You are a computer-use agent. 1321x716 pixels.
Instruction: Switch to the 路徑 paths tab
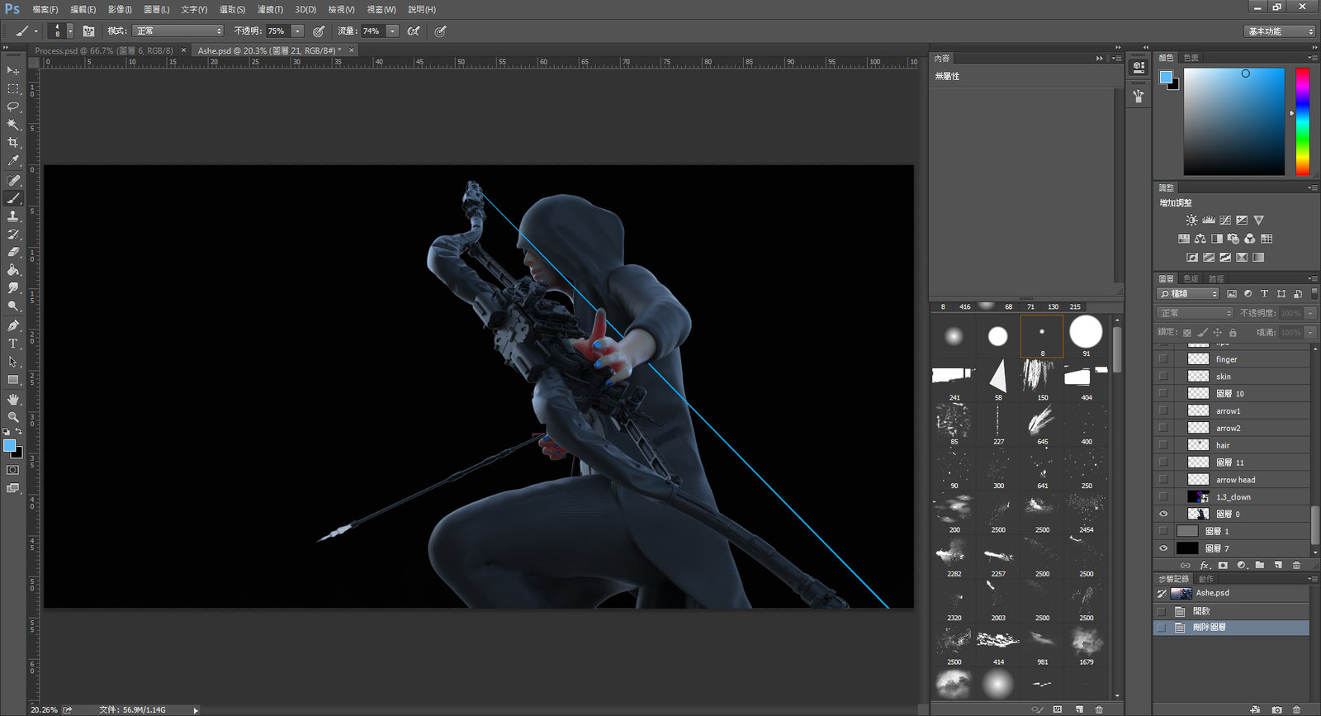pos(1216,278)
